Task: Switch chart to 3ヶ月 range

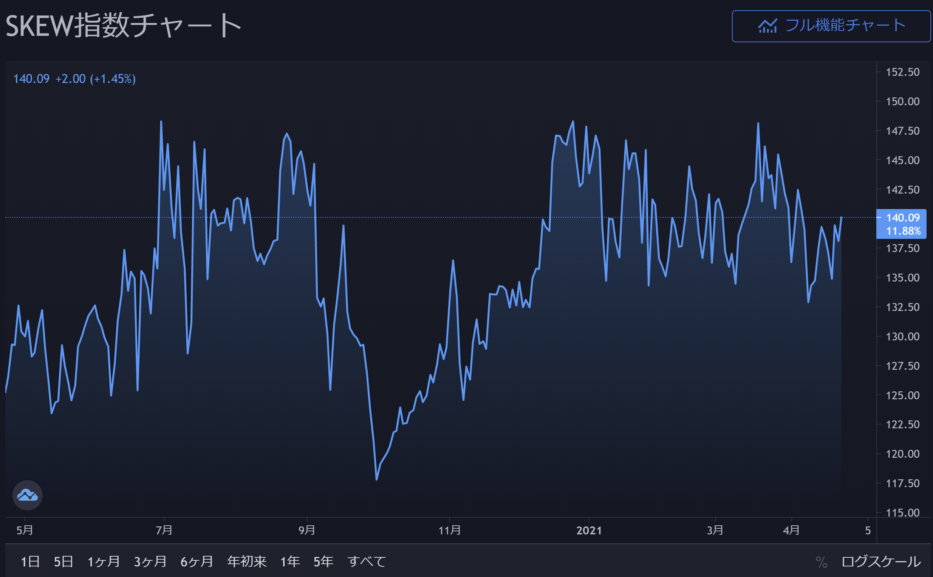Action: [x=150, y=562]
